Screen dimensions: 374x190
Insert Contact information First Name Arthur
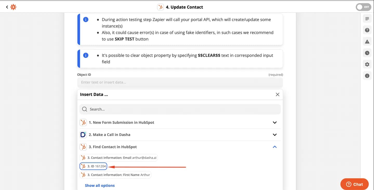click(x=115, y=175)
